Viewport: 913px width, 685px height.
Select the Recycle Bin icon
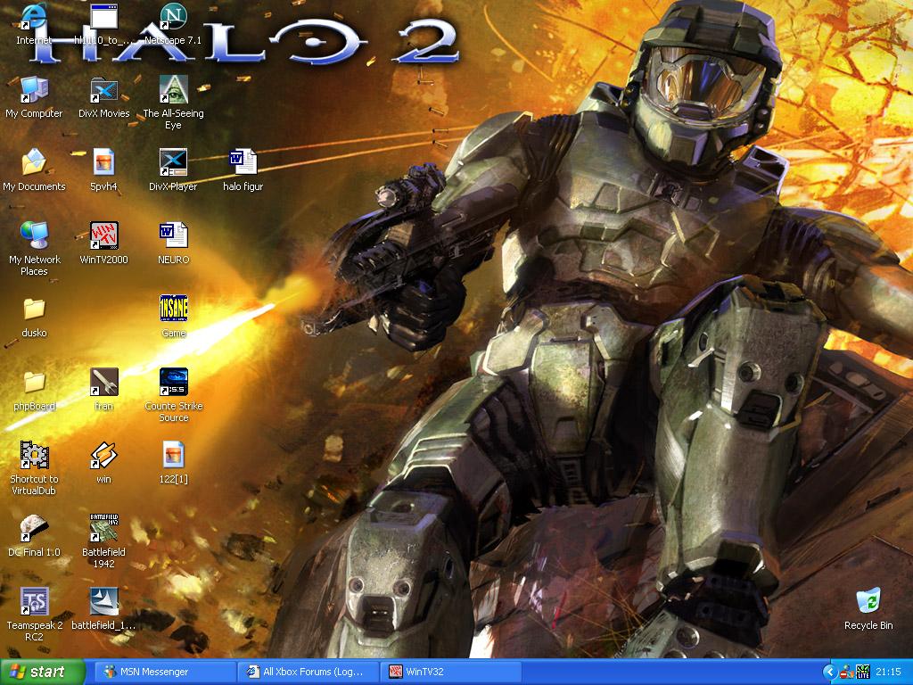(868, 602)
